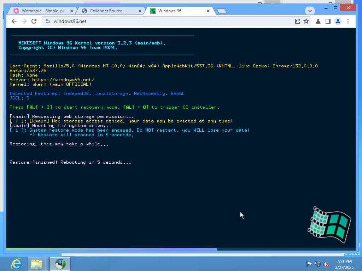
Task: Click the 'Kernel: wkern (main-OFFICIAL)' line
Action: tap(51, 84)
